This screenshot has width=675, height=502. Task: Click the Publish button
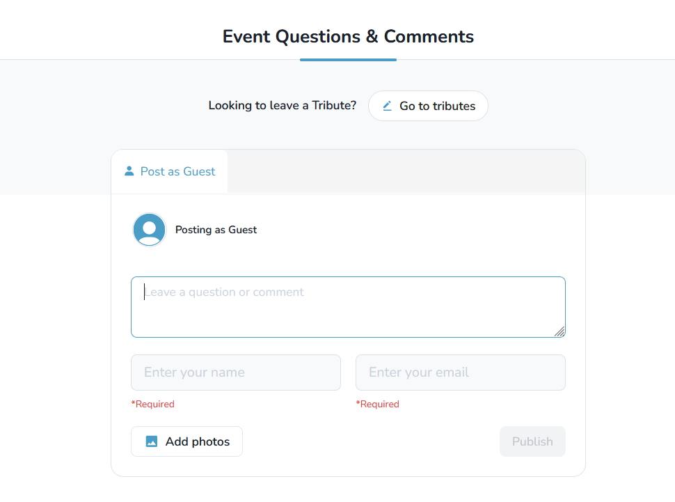tap(532, 441)
